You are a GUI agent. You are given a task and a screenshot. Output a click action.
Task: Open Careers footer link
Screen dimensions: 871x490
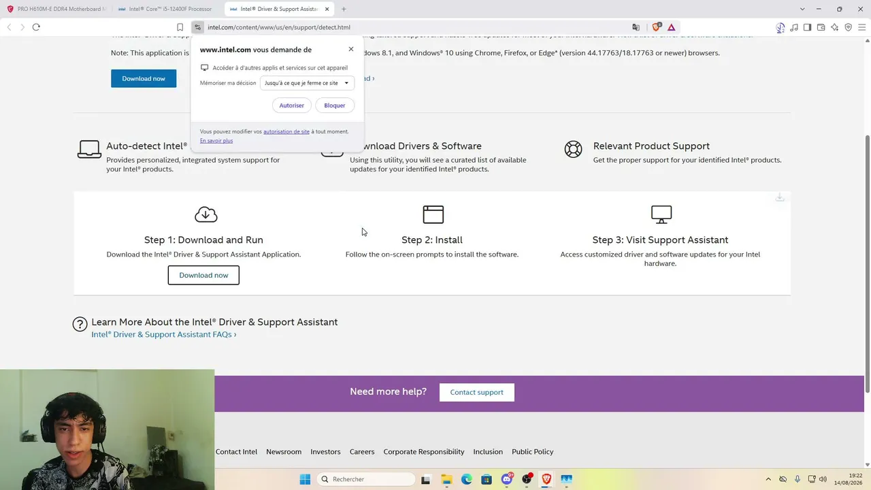click(x=362, y=452)
